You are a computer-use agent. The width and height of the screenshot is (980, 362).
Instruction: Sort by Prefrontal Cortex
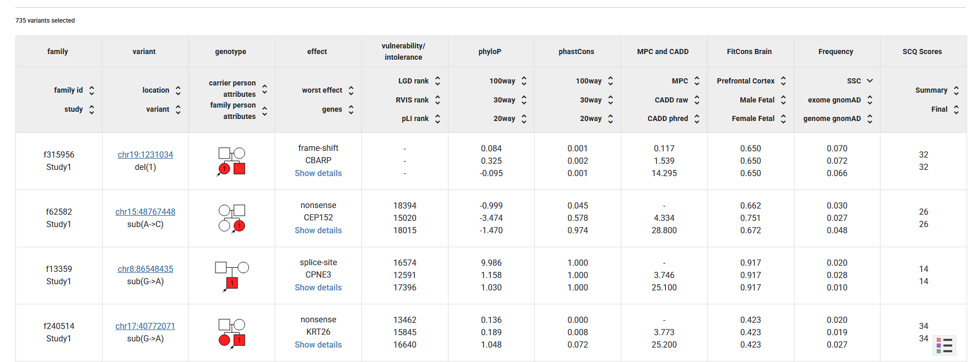[x=784, y=81]
